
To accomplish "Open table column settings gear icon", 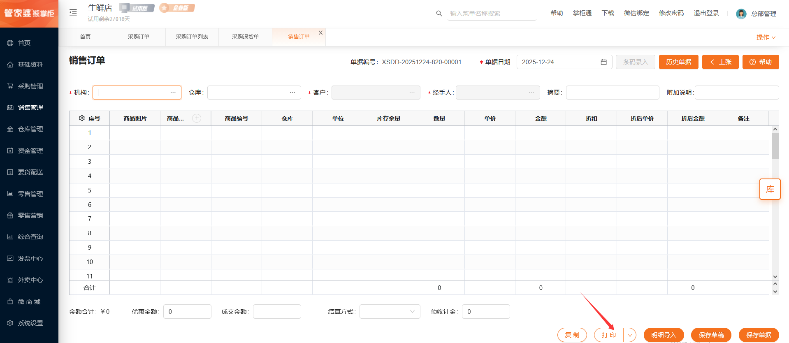I will pyautogui.click(x=82, y=118).
